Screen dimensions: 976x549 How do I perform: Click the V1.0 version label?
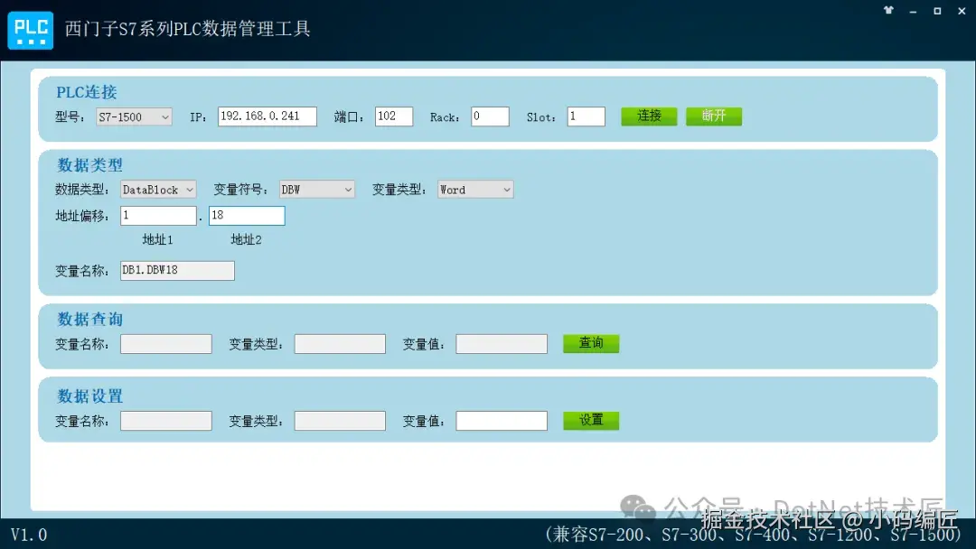click(29, 535)
